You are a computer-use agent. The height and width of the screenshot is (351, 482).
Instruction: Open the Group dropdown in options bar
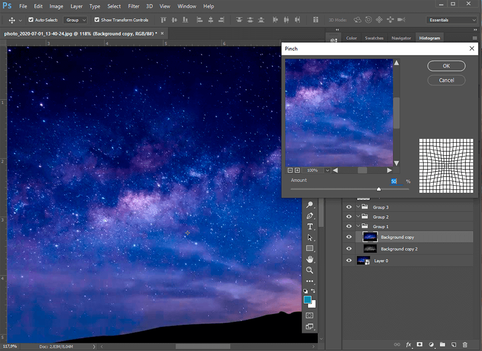pos(75,20)
